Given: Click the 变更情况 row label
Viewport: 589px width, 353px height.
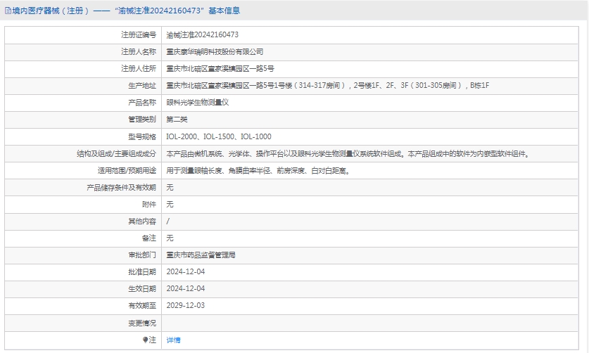Looking at the screenshot, I should coord(141,323).
